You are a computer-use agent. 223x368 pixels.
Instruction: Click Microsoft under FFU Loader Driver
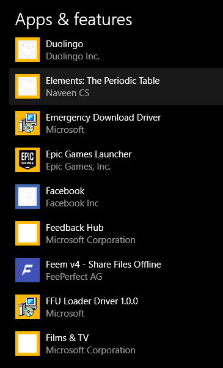[65, 314]
